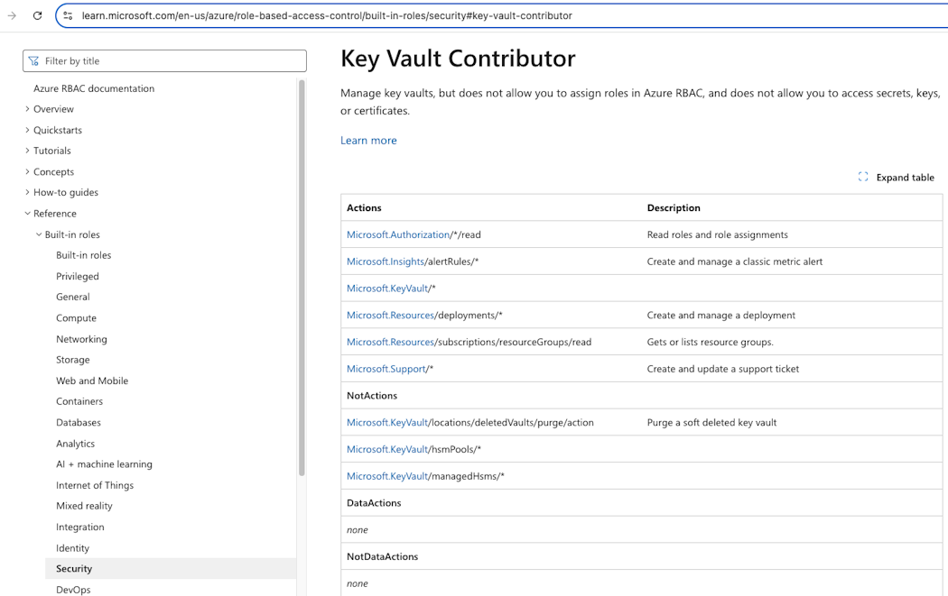Open Microsoft.Authorization link

pos(398,234)
